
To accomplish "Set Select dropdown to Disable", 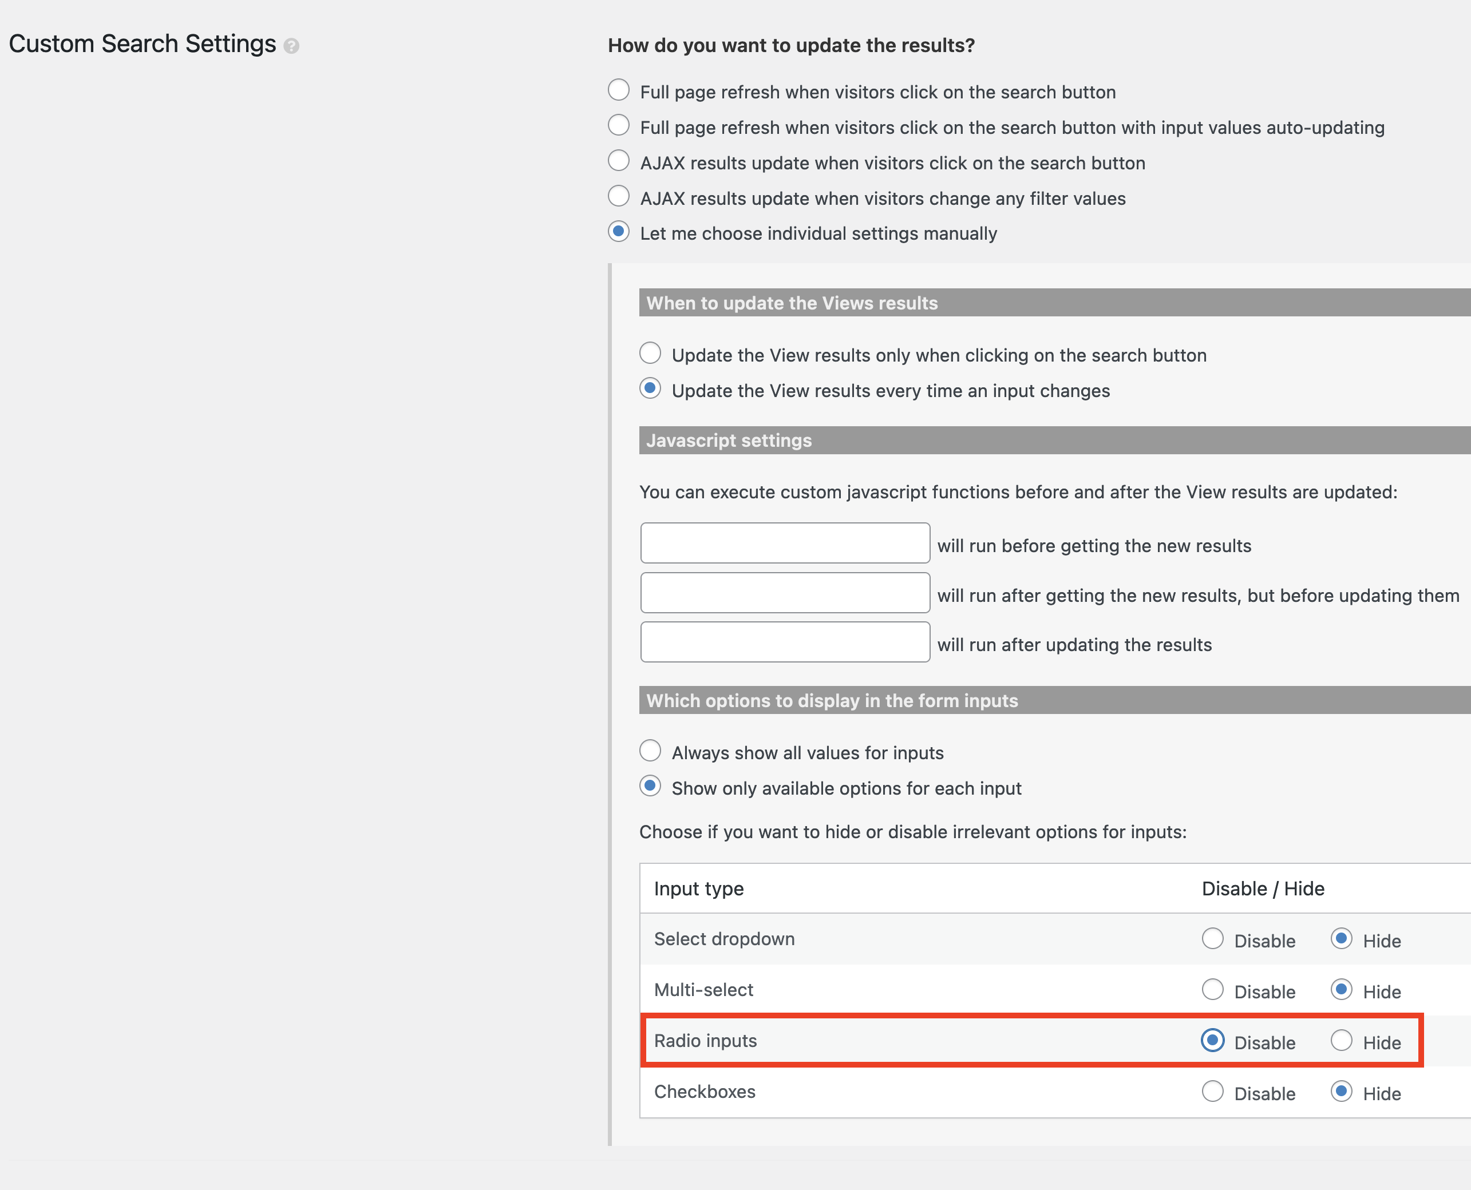I will tap(1212, 938).
